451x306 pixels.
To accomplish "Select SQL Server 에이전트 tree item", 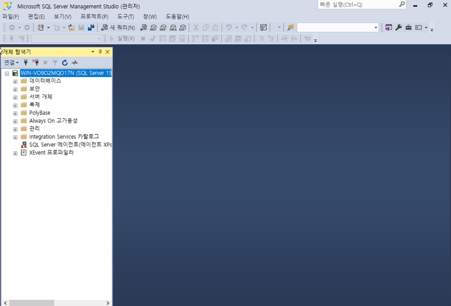I will click(x=70, y=145).
